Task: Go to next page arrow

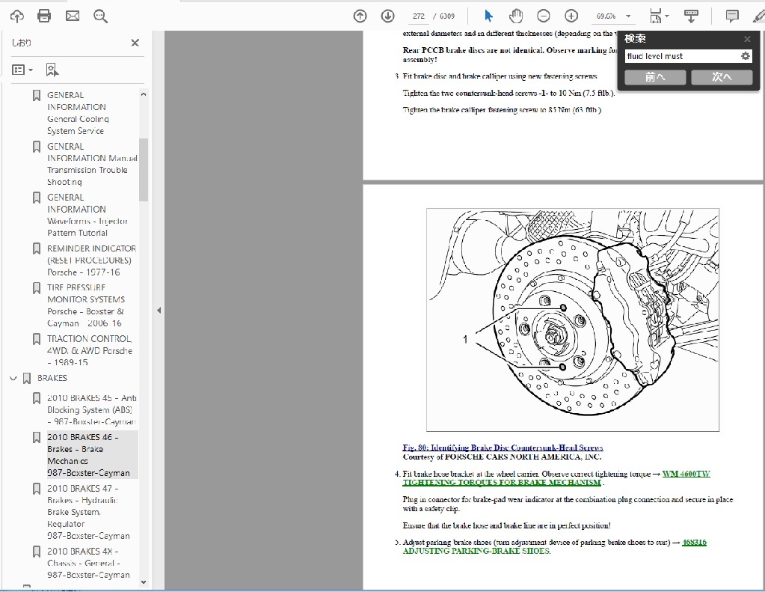Action: tap(388, 16)
